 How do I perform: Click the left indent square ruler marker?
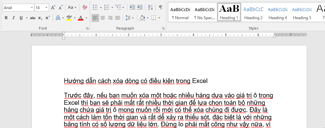coord(64,38)
